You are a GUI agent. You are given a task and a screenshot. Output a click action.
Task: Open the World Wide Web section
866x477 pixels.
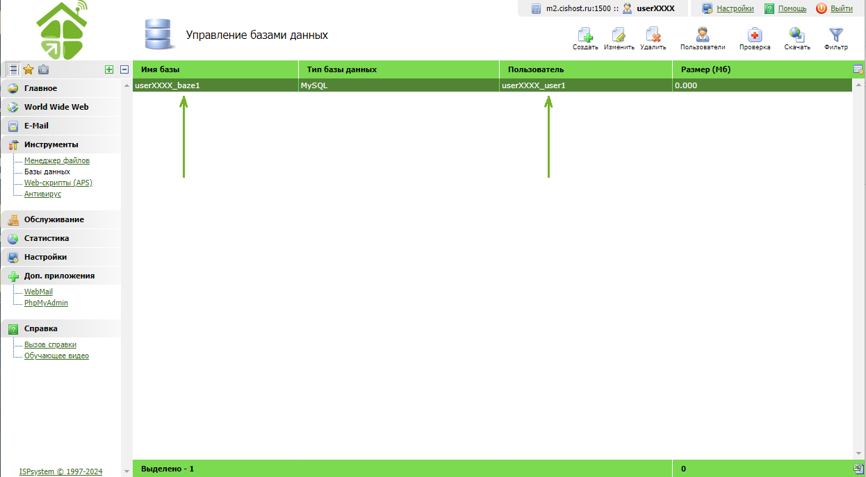[x=56, y=107]
